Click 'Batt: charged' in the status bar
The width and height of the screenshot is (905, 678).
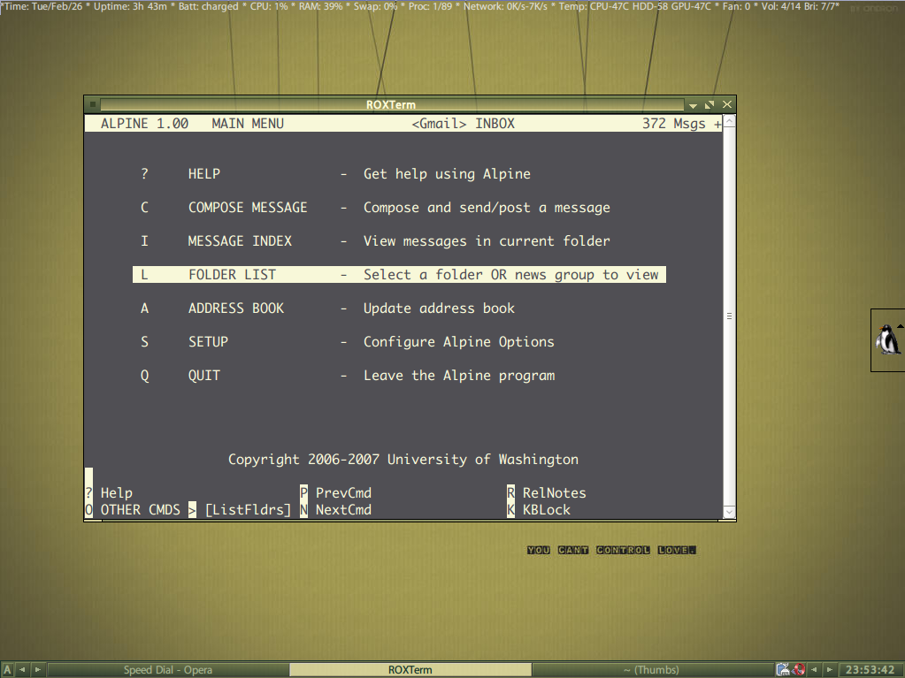pos(209,6)
